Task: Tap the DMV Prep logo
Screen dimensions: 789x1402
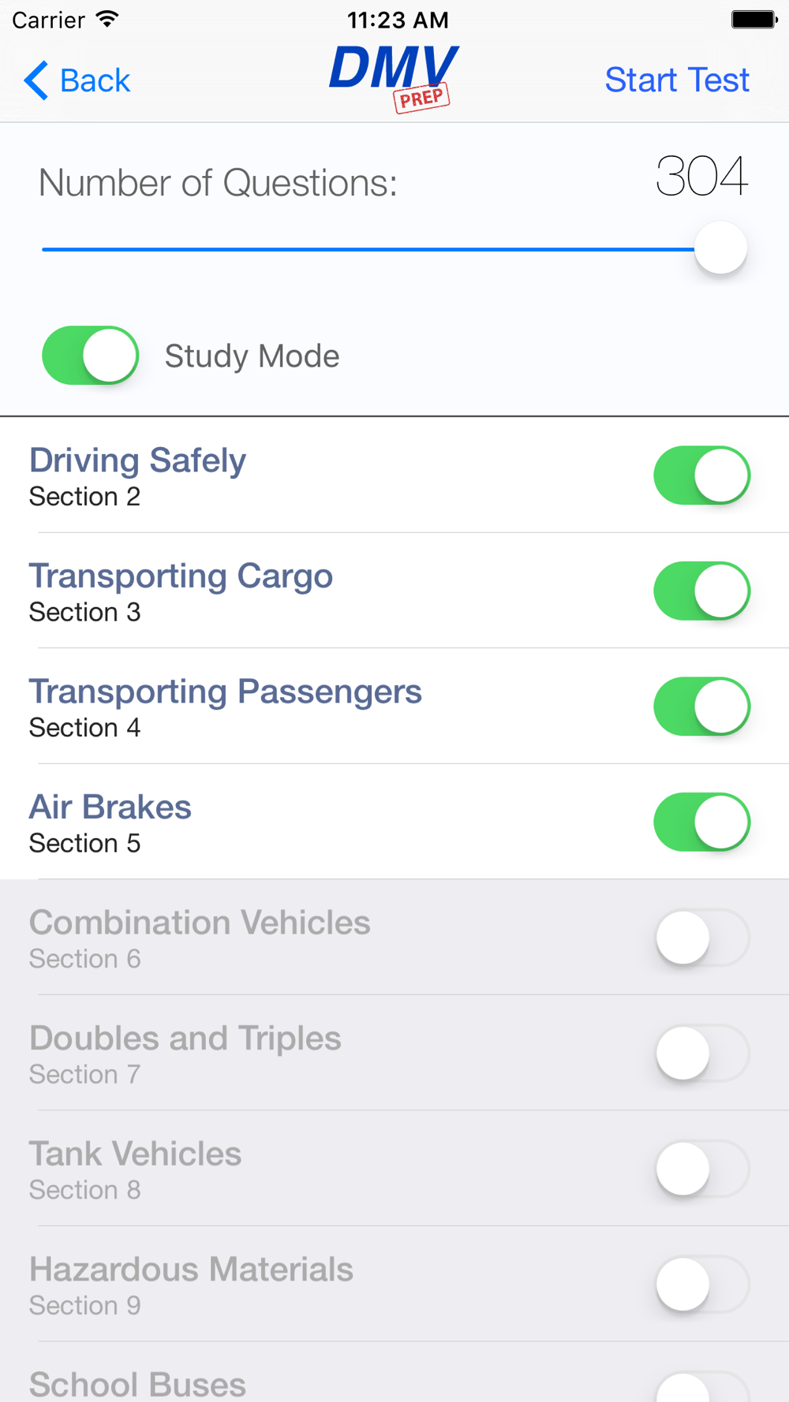Action: coord(394,77)
